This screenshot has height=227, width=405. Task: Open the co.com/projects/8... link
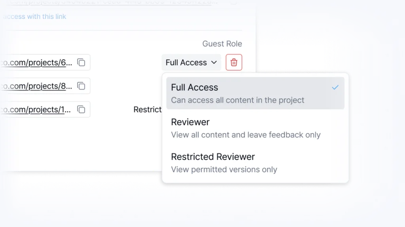pos(37,86)
